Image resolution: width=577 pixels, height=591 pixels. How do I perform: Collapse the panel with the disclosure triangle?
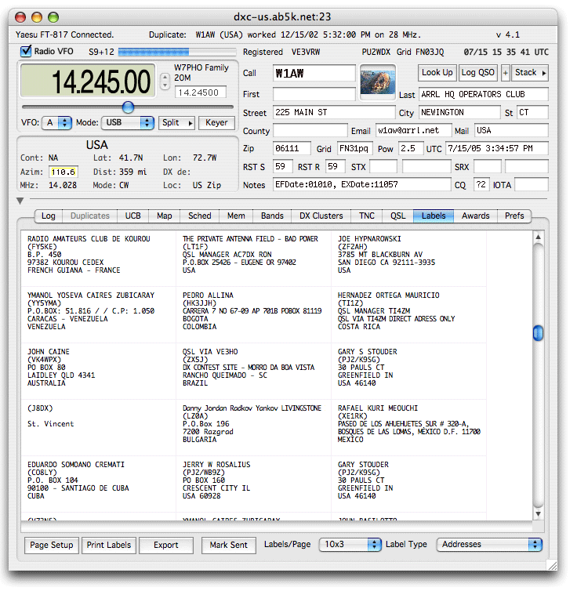click(x=20, y=201)
